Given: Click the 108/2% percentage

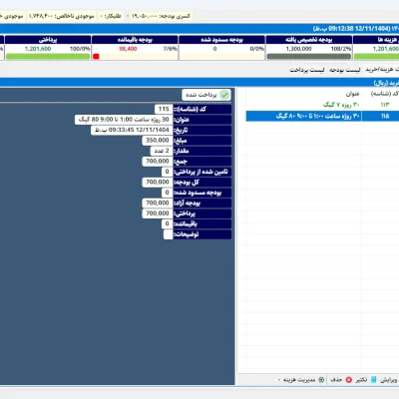Looking at the screenshot, I should tap(341, 49).
